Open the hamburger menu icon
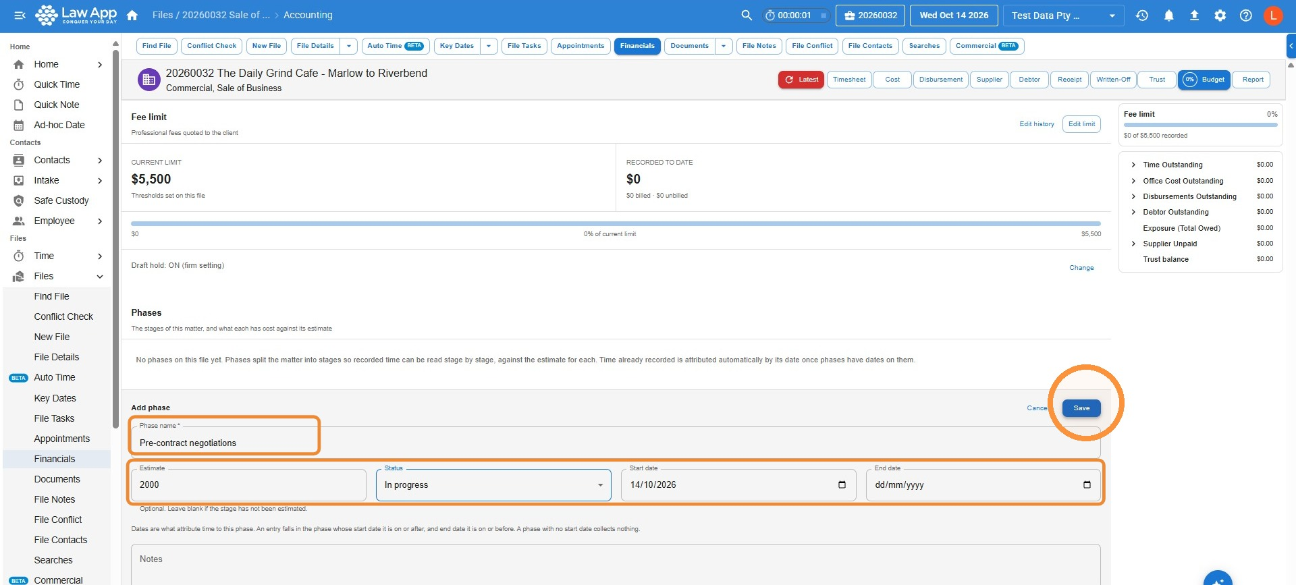This screenshot has height=585, width=1296. (20, 15)
